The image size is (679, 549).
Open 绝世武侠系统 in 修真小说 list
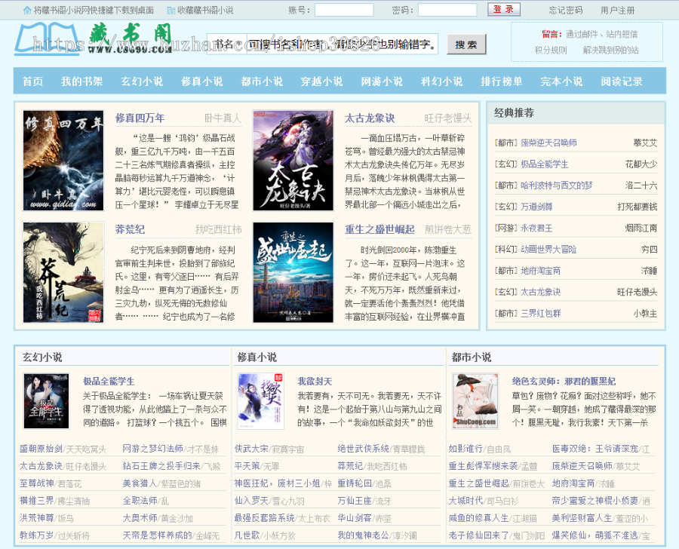coord(364,449)
